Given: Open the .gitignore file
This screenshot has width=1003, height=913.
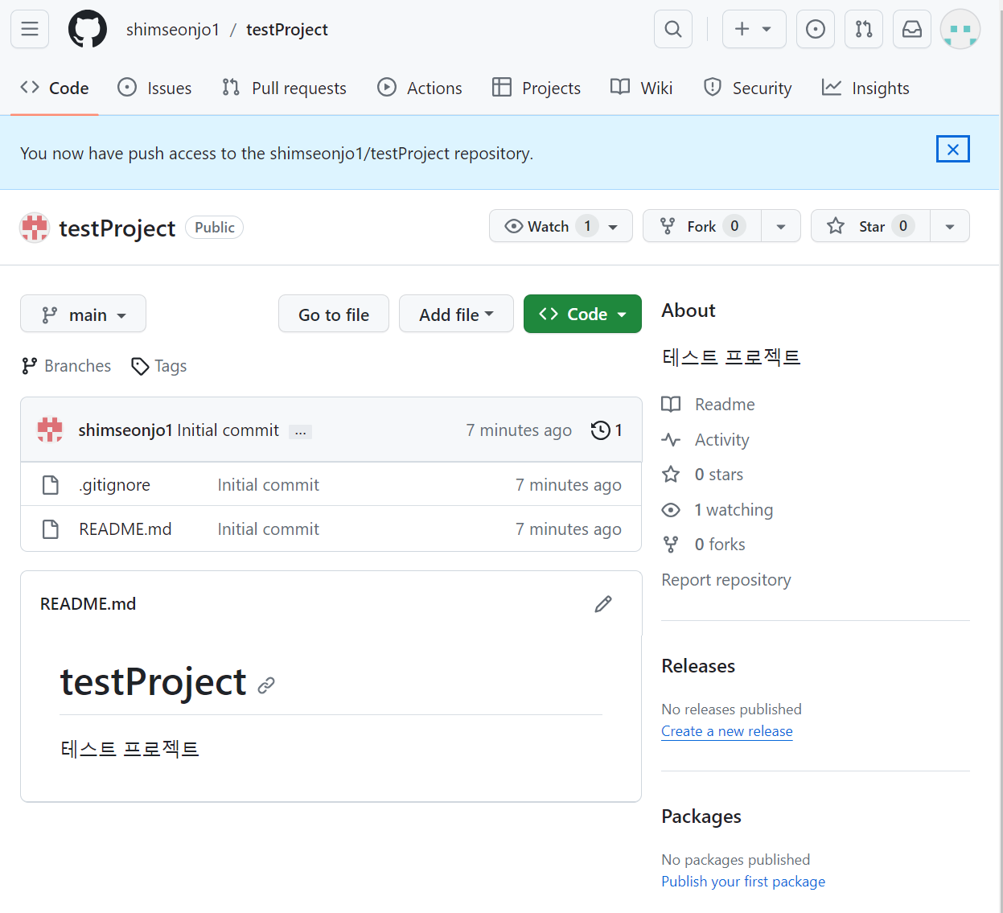Looking at the screenshot, I should 115,485.
